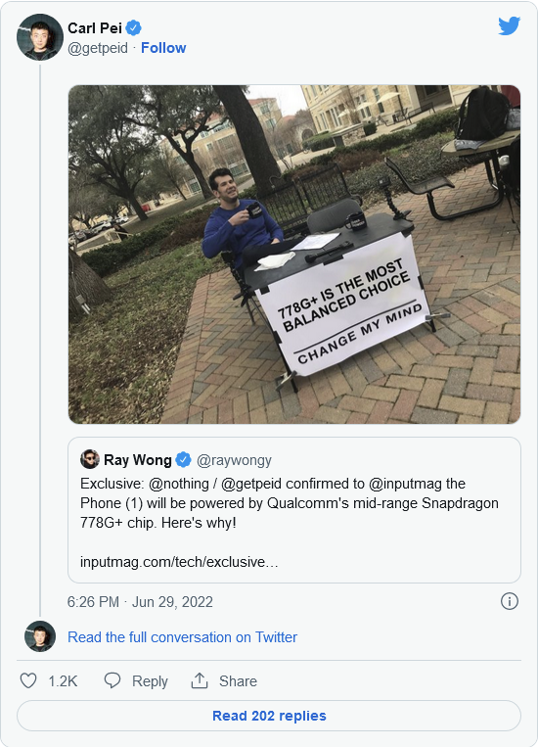Read the full conversation on Twitter
Viewport: 538px width, 747px height.
[182, 637]
